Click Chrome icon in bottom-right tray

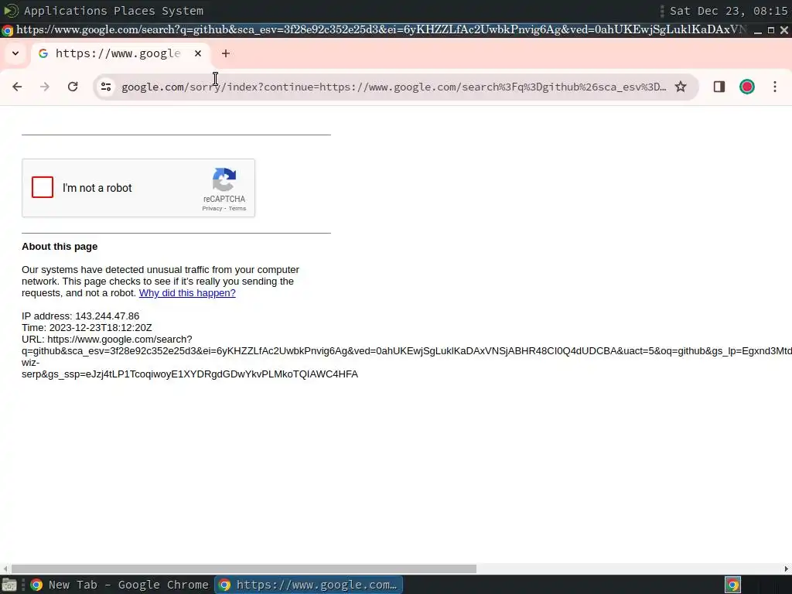point(733,585)
